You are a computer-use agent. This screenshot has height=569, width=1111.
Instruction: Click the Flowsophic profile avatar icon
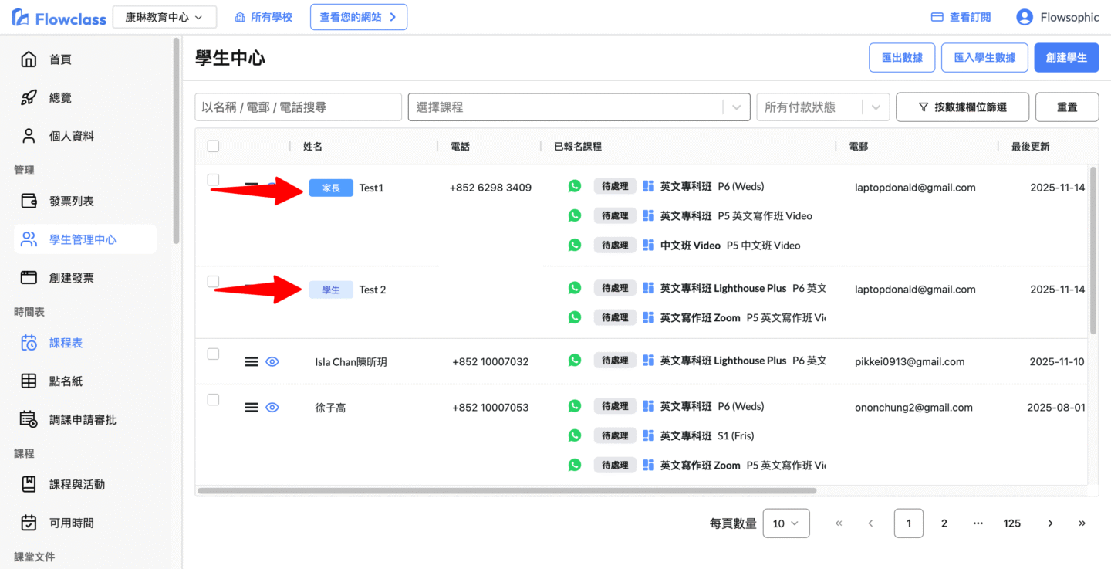point(1024,17)
